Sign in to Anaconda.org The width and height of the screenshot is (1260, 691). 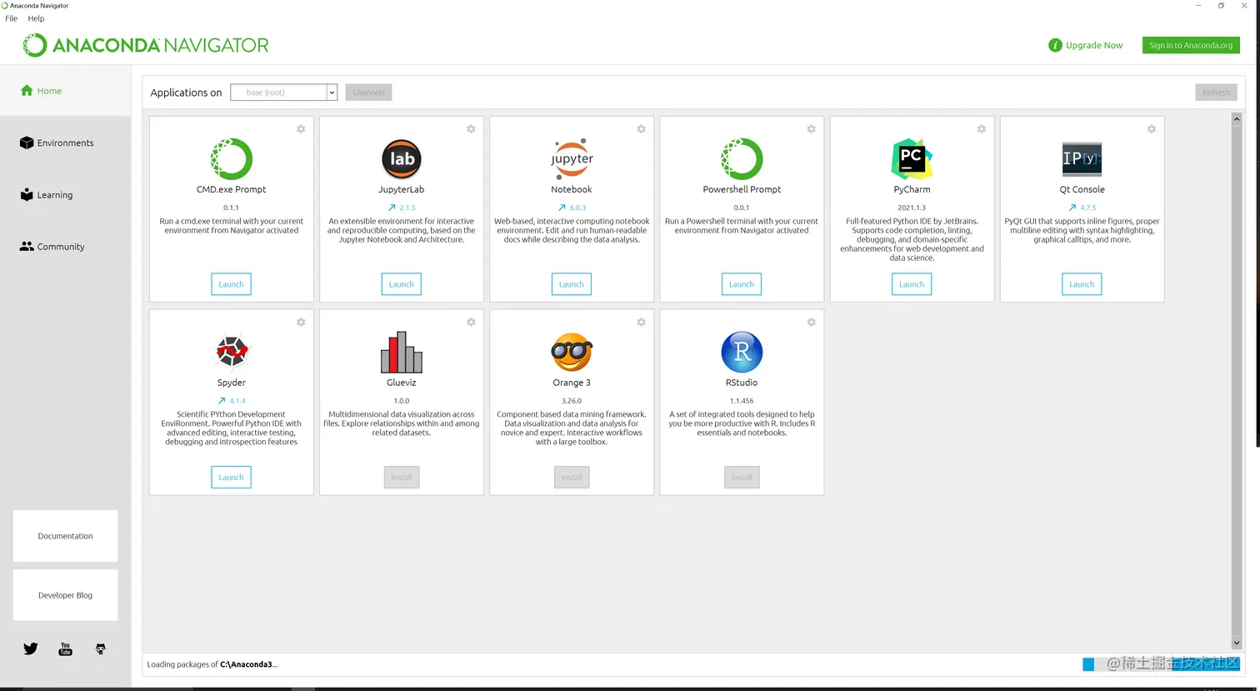pos(1191,45)
